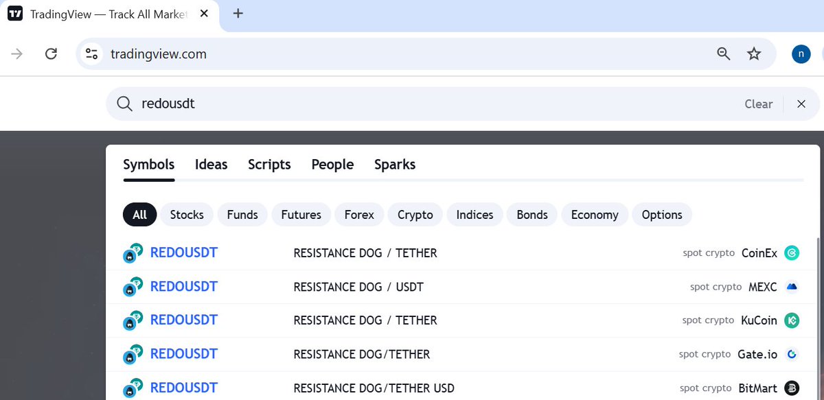Switch to the Scripts tab
The height and width of the screenshot is (400, 824).
[x=269, y=165]
